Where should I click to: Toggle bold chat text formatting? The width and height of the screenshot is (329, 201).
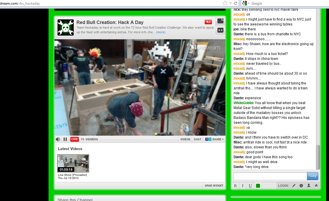tap(235, 186)
